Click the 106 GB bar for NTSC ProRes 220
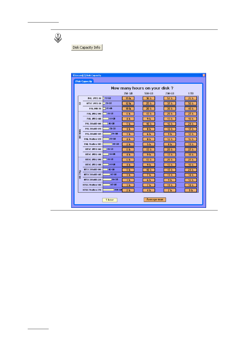Screen dimensions: 247x349 pyautogui.click(x=108, y=190)
